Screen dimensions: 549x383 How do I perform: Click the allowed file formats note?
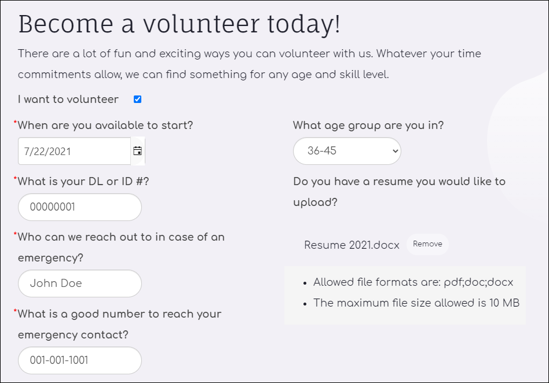coord(413,282)
